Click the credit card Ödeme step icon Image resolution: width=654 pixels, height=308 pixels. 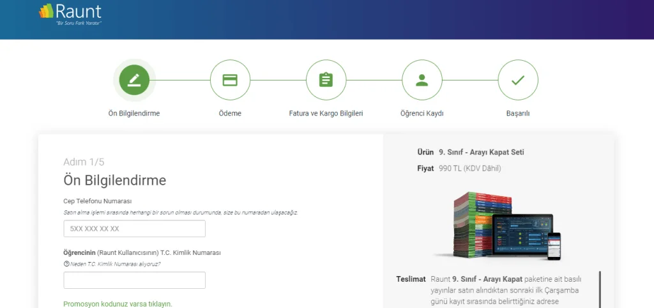click(x=230, y=80)
